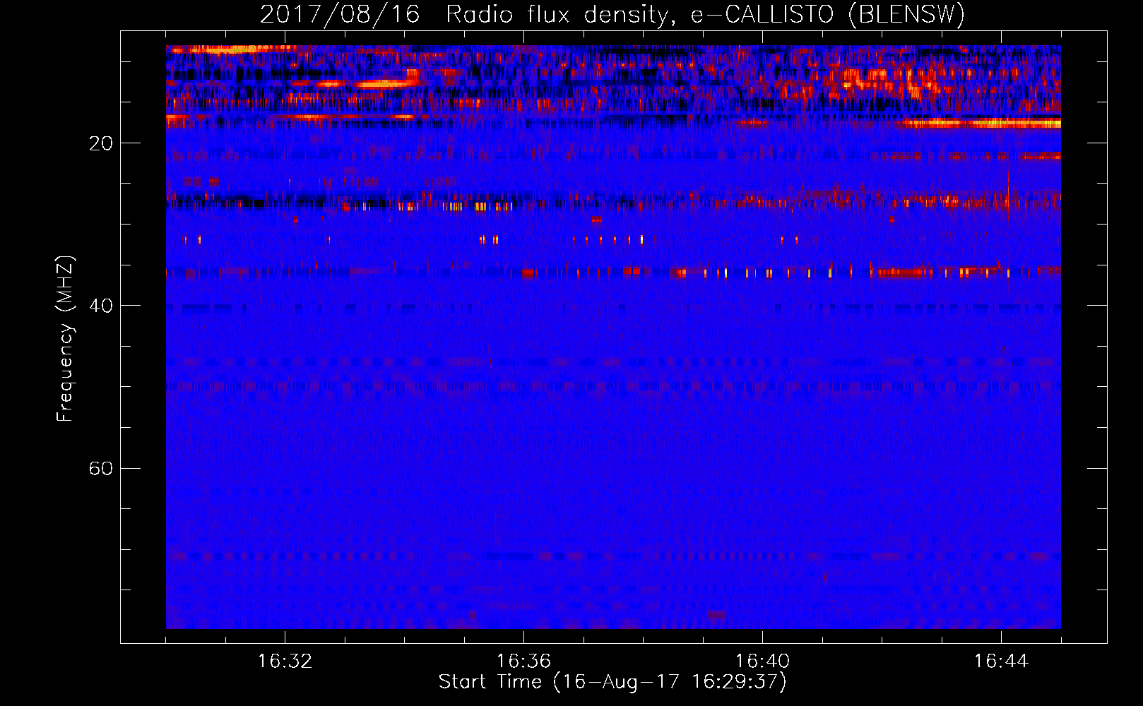
Task: Click the '60' frequency tick label
Action: 101,468
